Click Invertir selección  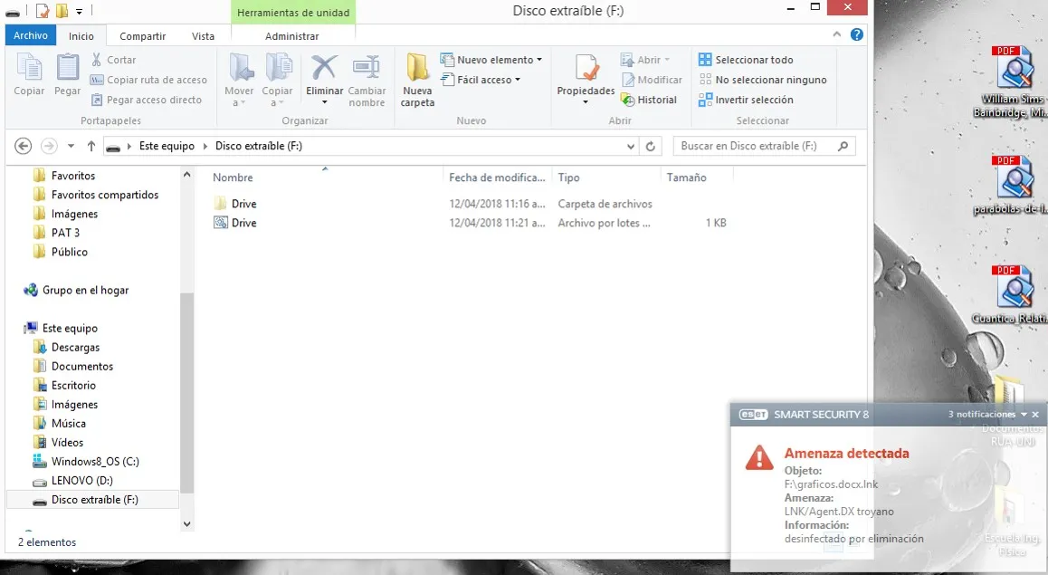pos(746,100)
